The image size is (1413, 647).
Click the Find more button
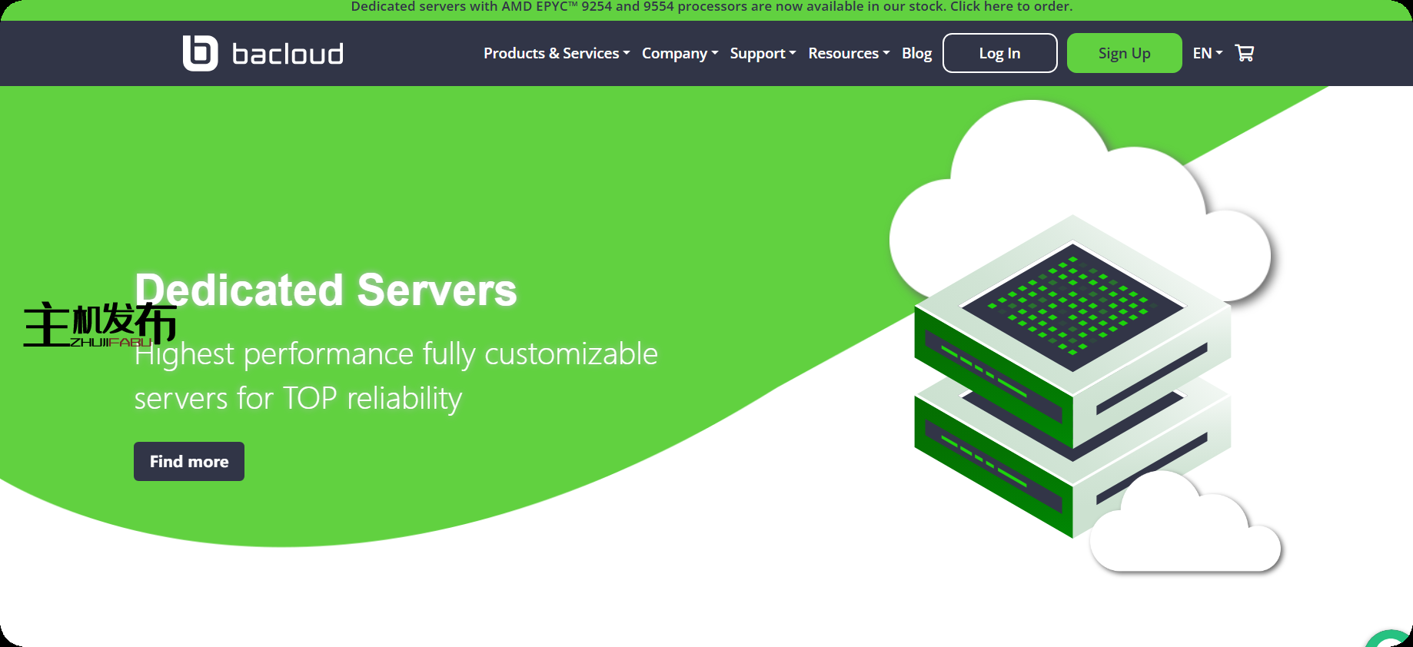click(189, 461)
